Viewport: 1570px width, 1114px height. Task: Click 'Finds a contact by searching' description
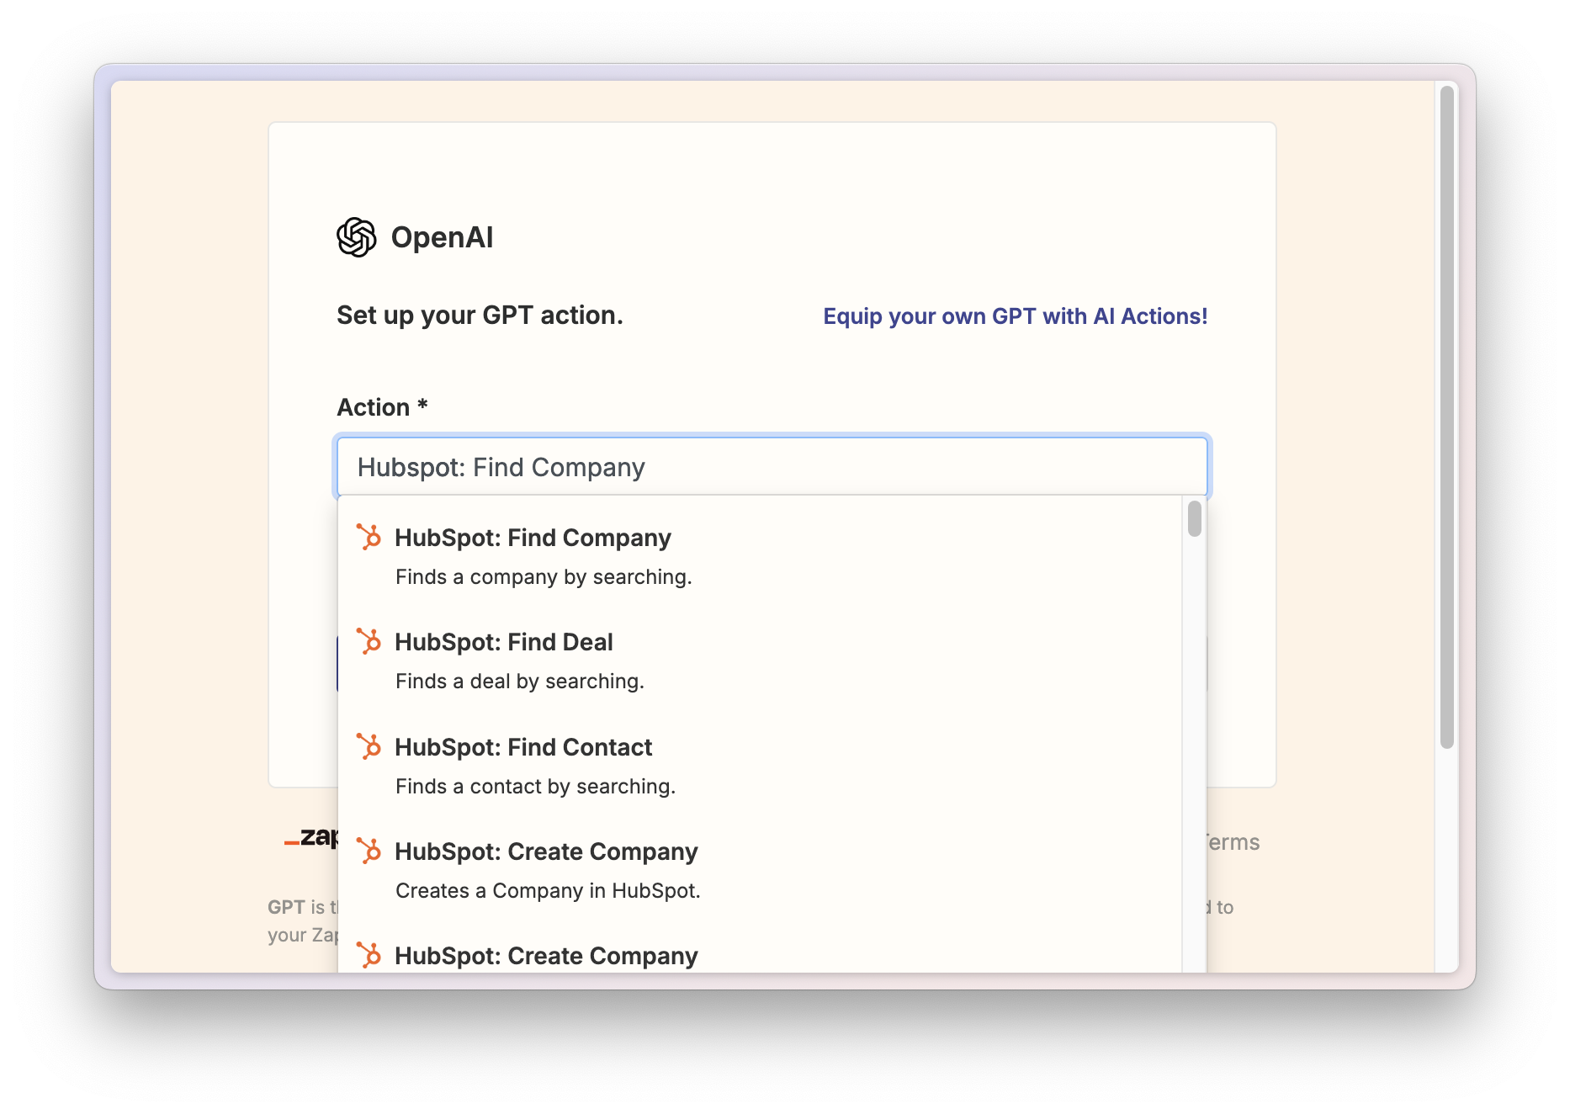536,786
